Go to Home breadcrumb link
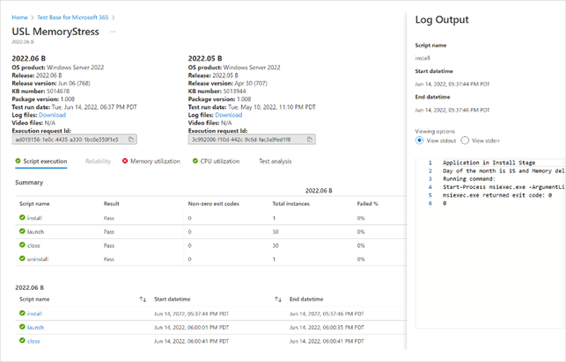This screenshot has height=362, width=566. 19,18
